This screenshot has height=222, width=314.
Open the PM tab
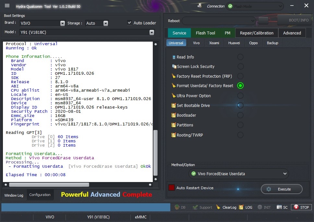pos(227,33)
